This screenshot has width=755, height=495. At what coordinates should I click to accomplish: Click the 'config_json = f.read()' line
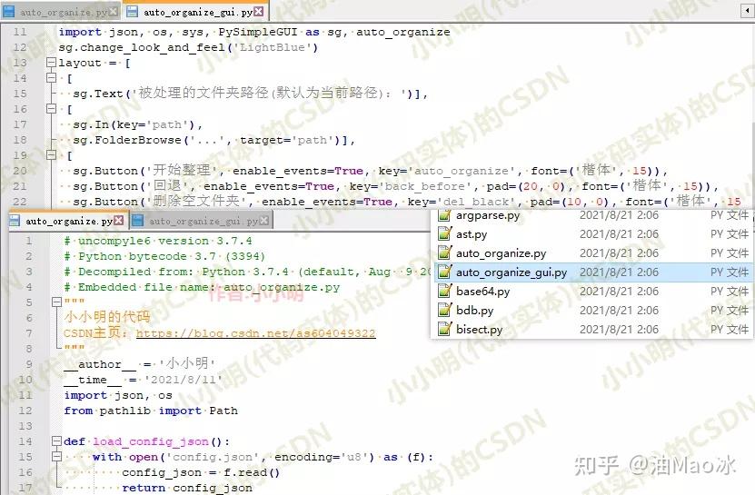tap(201, 472)
